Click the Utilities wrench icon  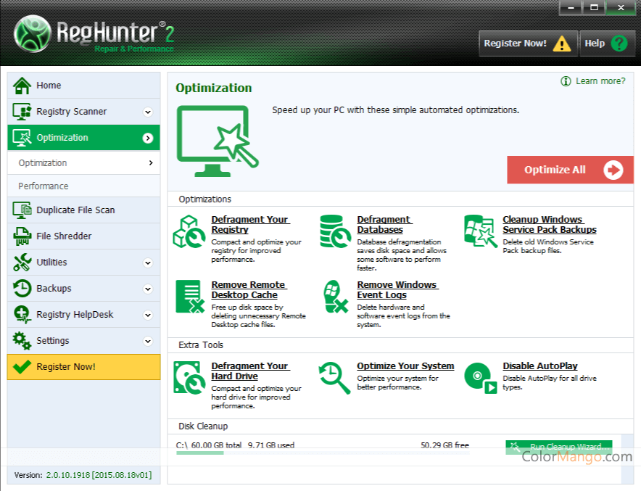point(22,263)
